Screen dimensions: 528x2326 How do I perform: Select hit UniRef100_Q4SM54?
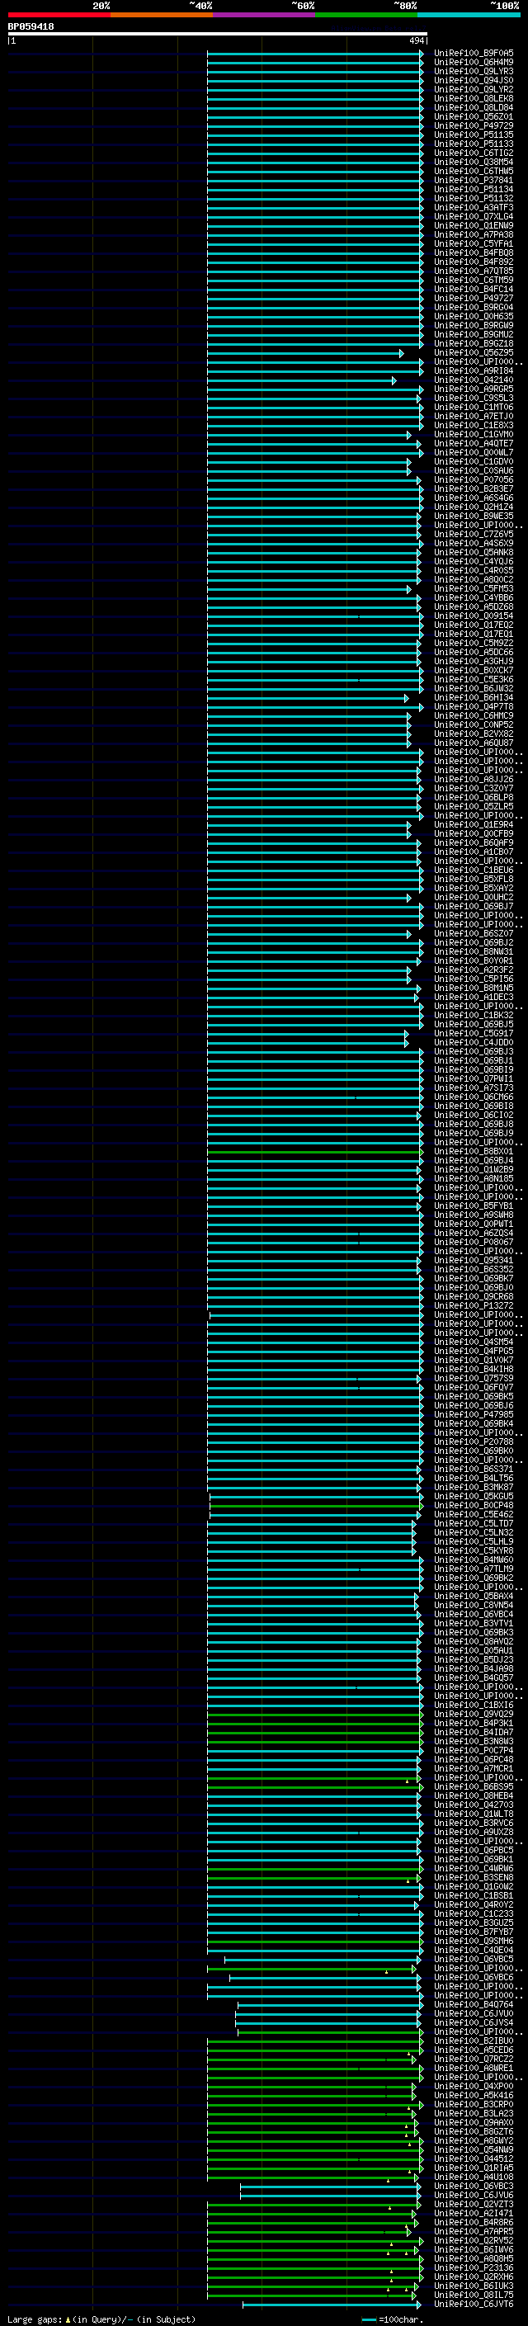click(473, 1342)
